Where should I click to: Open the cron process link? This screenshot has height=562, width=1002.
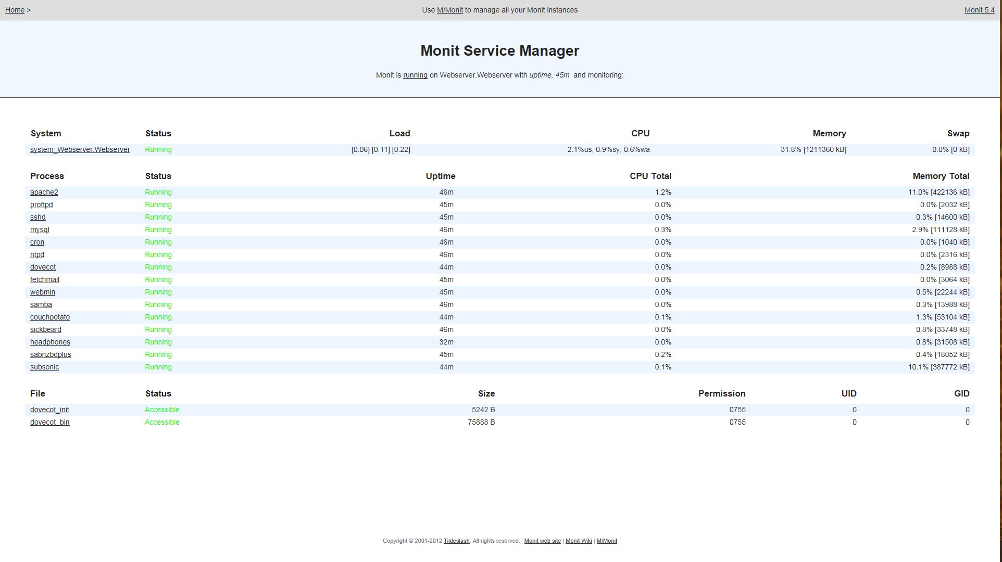click(x=37, y=242)
